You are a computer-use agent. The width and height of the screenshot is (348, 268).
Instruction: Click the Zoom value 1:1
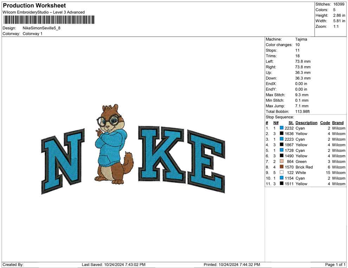[x=336, y=26]
